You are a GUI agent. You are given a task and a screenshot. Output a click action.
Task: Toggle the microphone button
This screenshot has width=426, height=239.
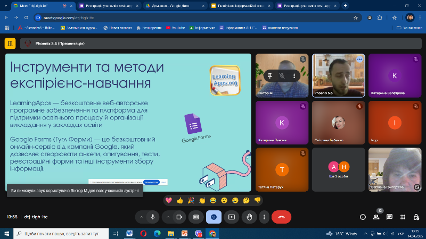coord(153,217)
